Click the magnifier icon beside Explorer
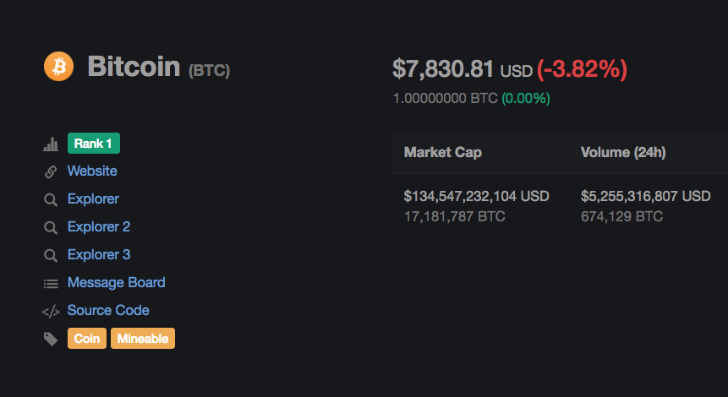728x397 pixels. coord(51,199)
